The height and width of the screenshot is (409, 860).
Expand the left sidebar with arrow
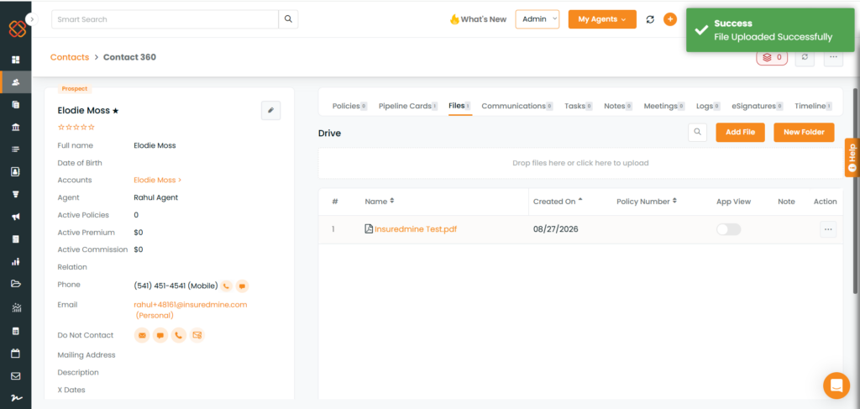32,19
